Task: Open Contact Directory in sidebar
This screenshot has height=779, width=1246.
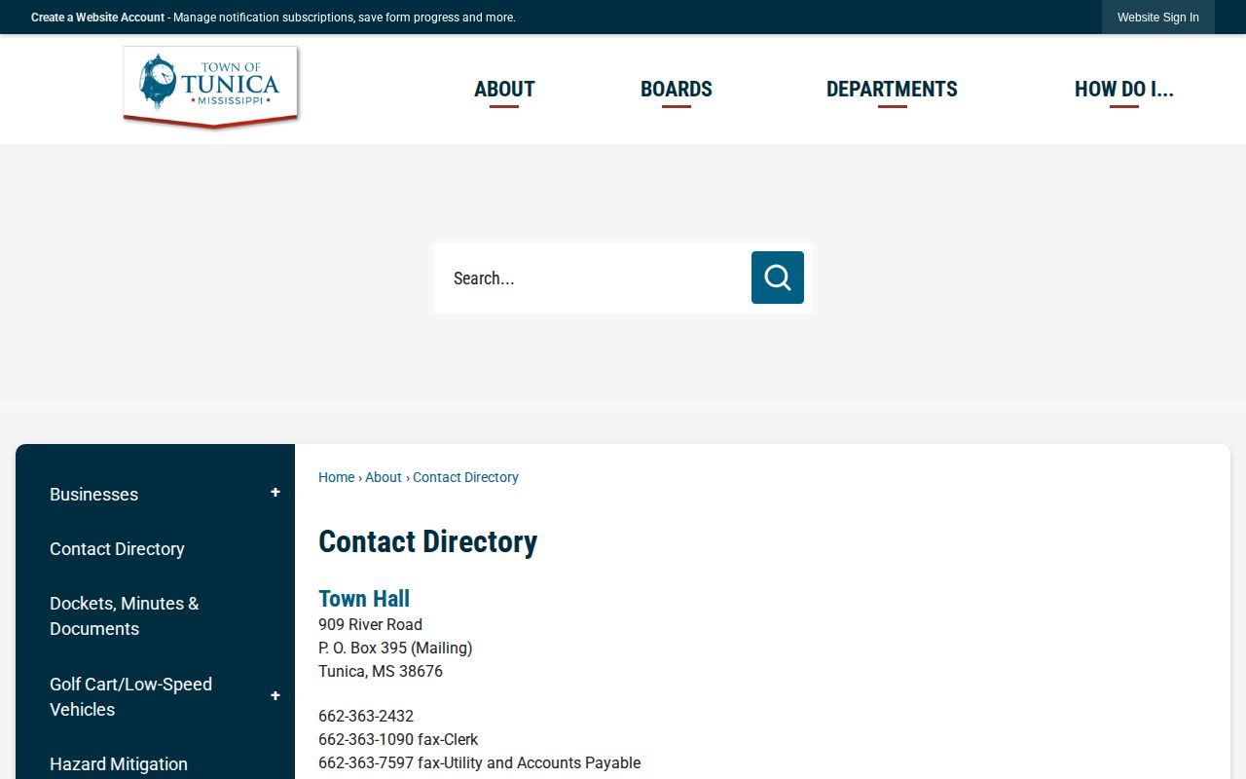Action: point(117,549)
